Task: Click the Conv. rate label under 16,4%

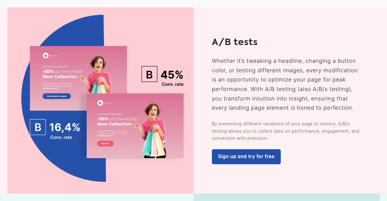Action: coord(61,137)
